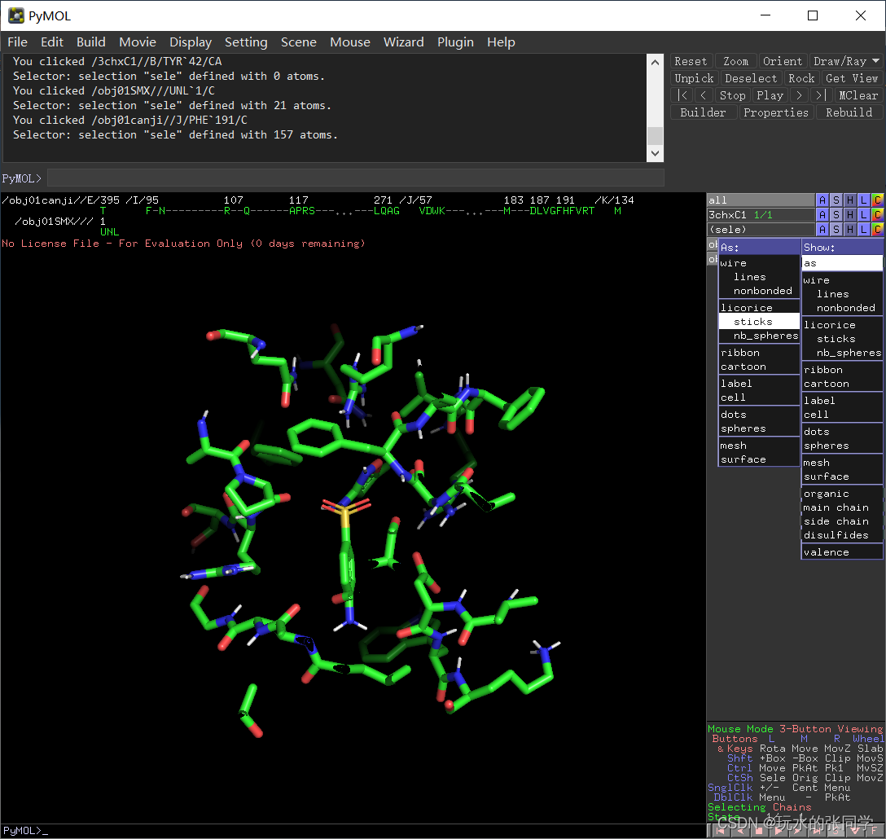The height and width of the screenshot is (839, 886).
Task: Open the Label menu for 3chxC1
Action: point(863,215)
